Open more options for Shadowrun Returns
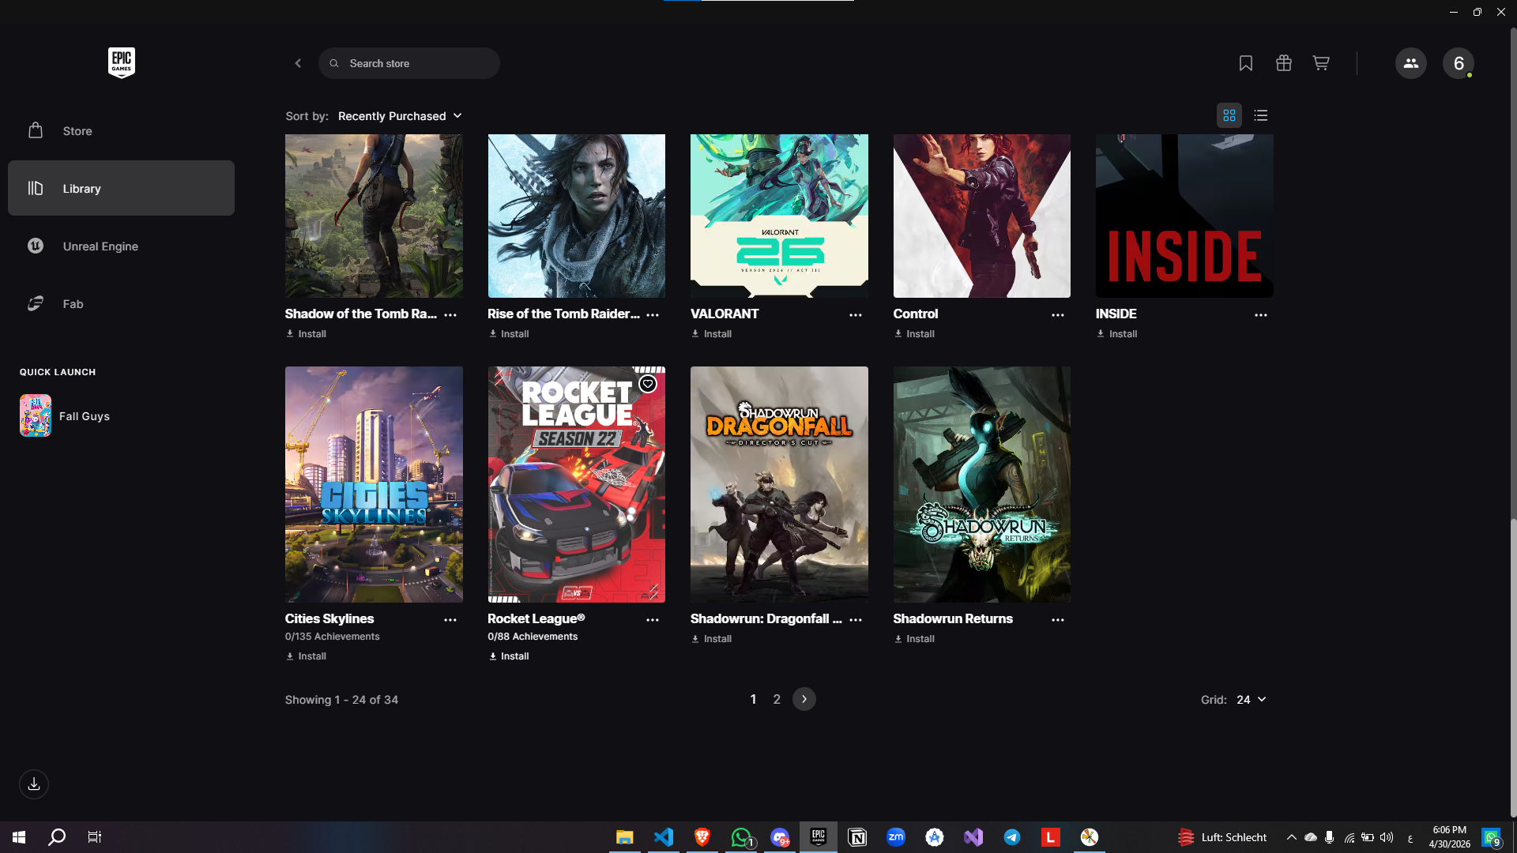This screenshot has width=1517, height=853. click(1058, 620)
